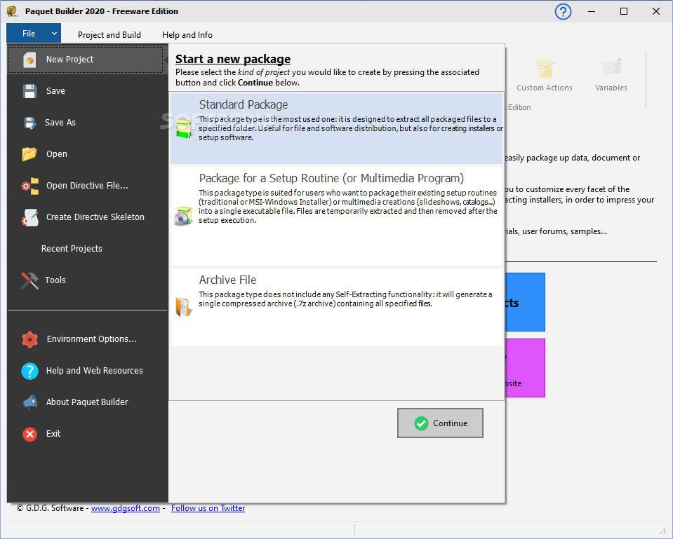Choose Exit from the File menu
This screenshot has width=673, height=539.
[88, 434]
